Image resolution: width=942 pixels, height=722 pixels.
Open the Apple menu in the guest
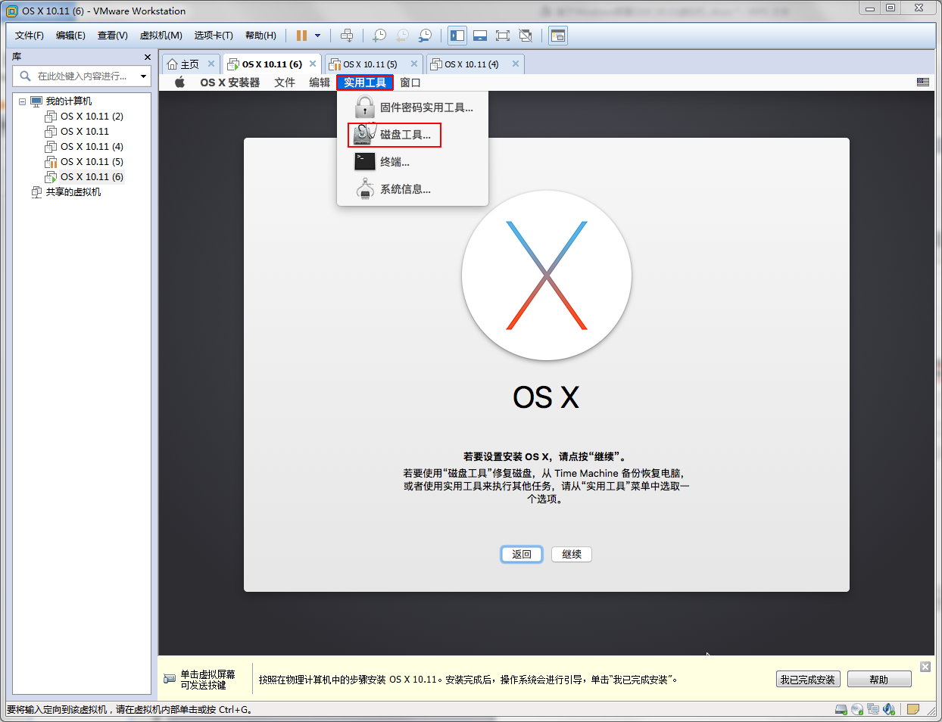(x=180, y=82)
